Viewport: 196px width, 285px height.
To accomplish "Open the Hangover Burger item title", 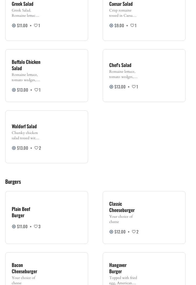I will click(118, 268).
